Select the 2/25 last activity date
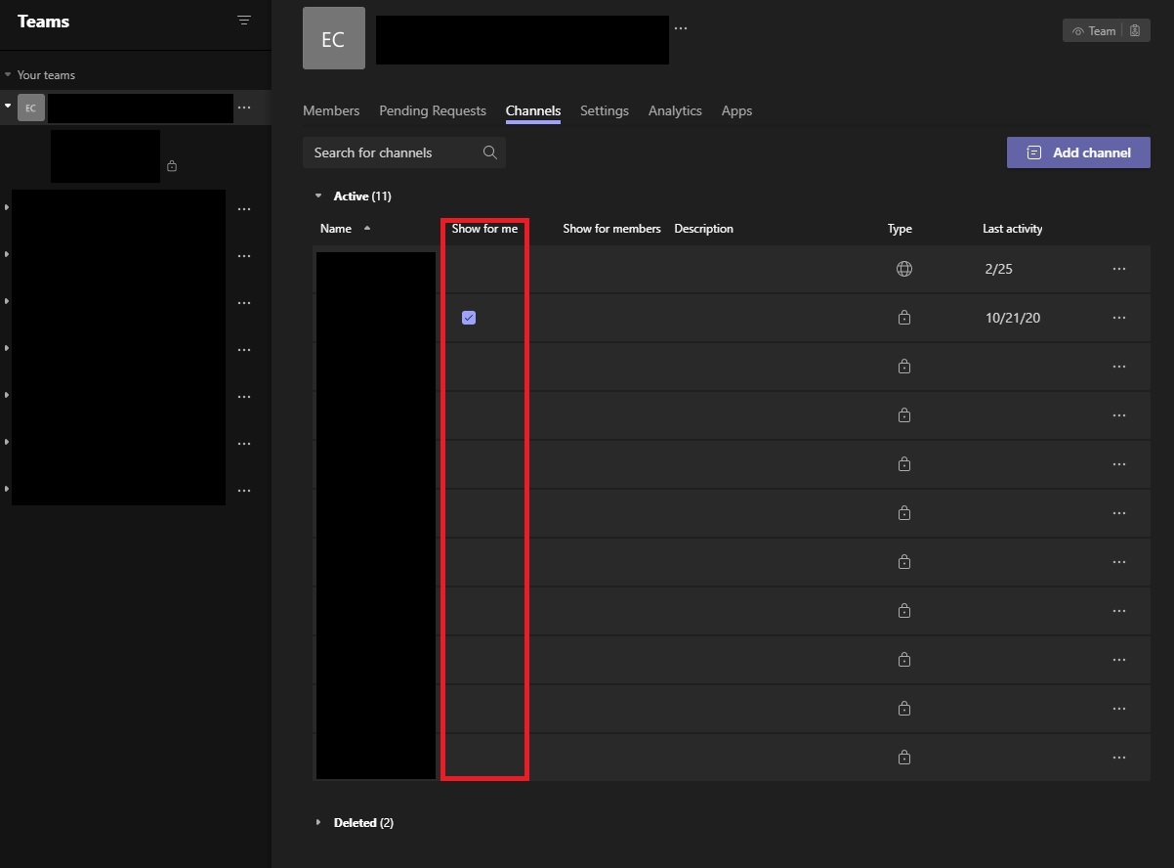 click(999, 269)
